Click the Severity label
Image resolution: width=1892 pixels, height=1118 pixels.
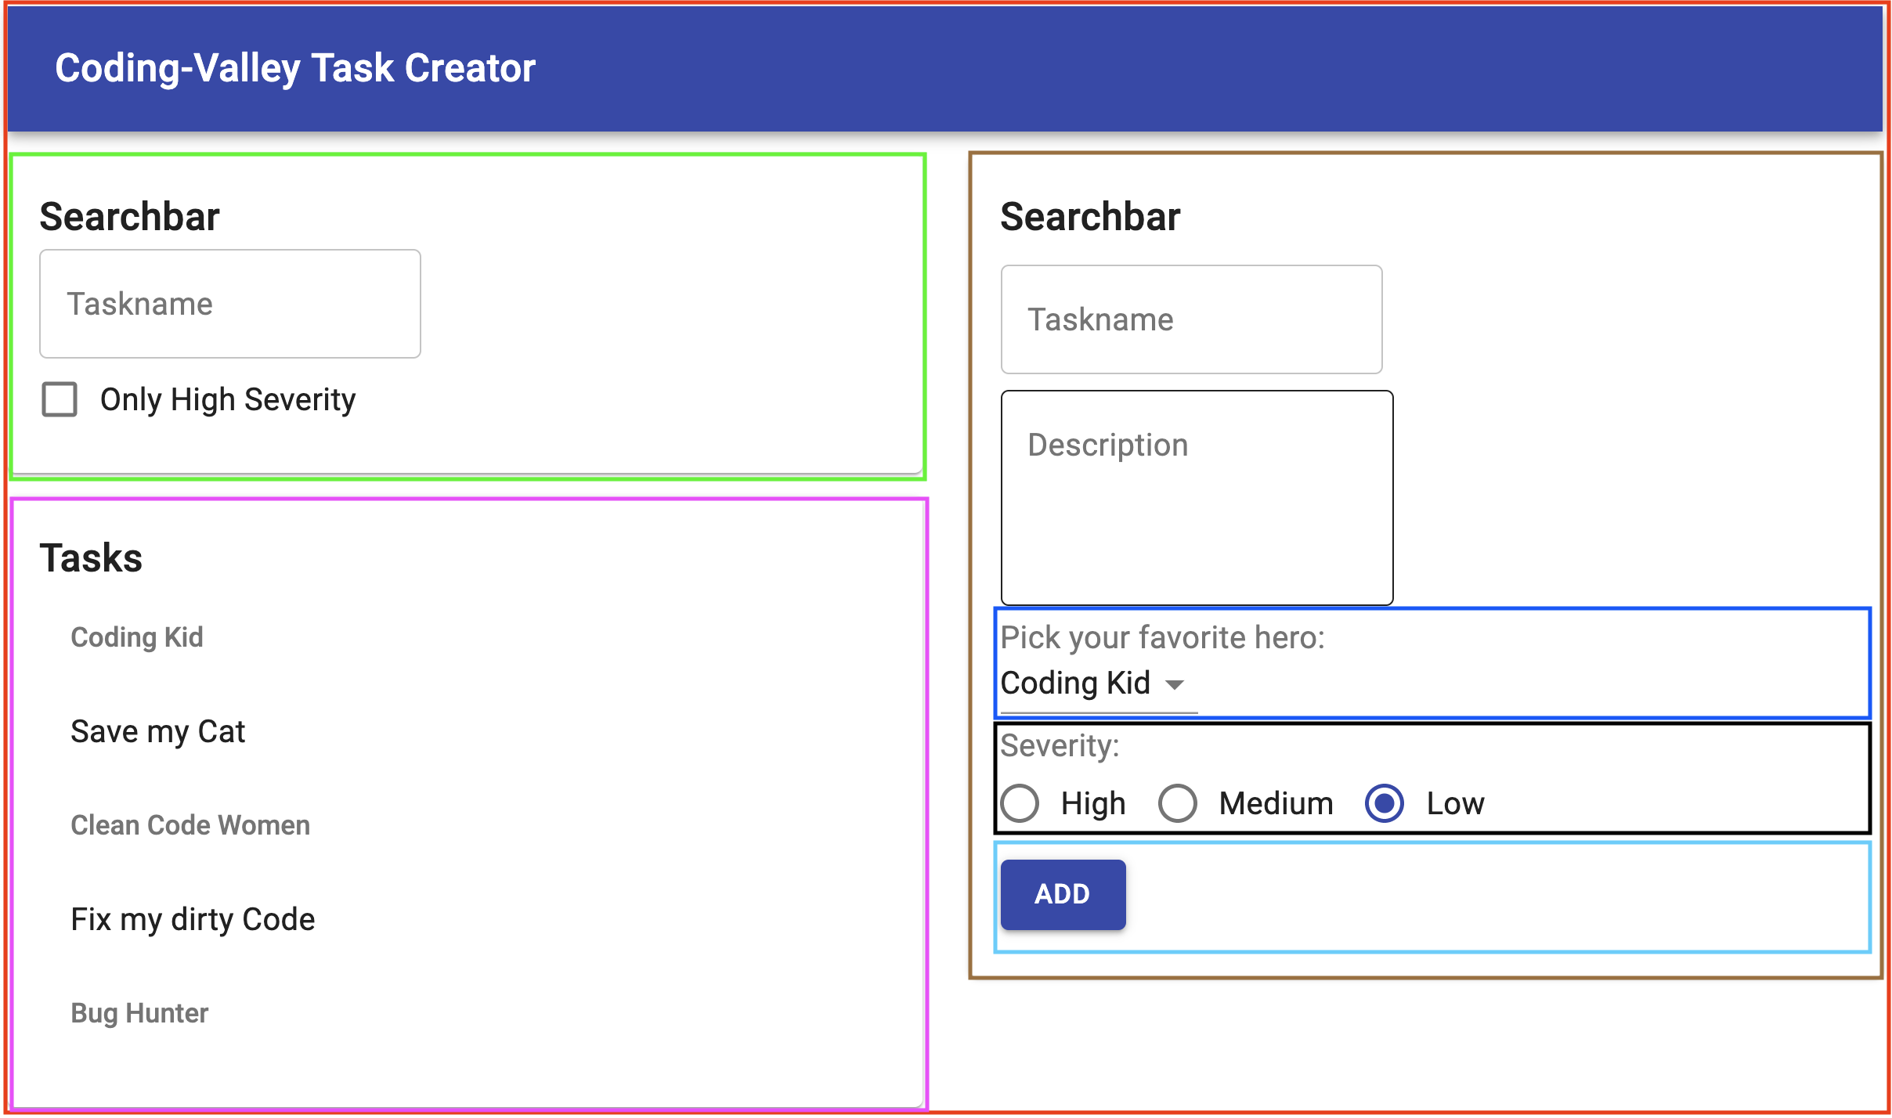pyautogui.click(x=1060, y=745)
